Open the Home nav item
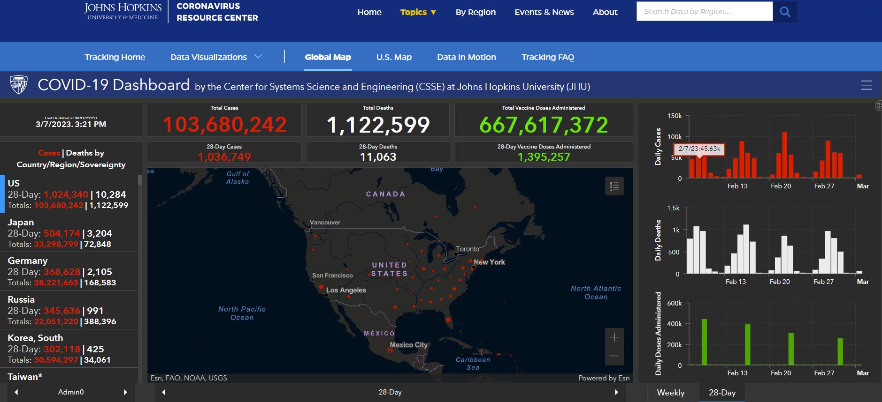Image resolution: width=882 pixels, height=402 pixels. point(369,12)
